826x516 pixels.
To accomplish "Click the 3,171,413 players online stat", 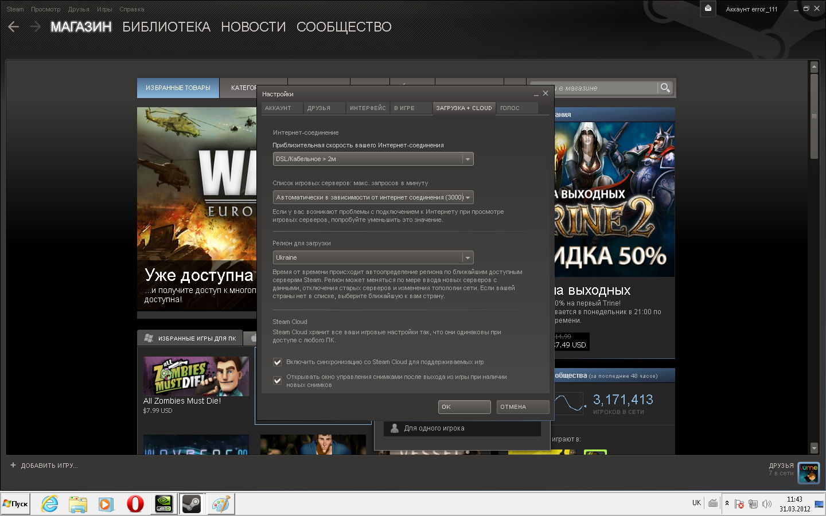I will click(x=623, y=400).
